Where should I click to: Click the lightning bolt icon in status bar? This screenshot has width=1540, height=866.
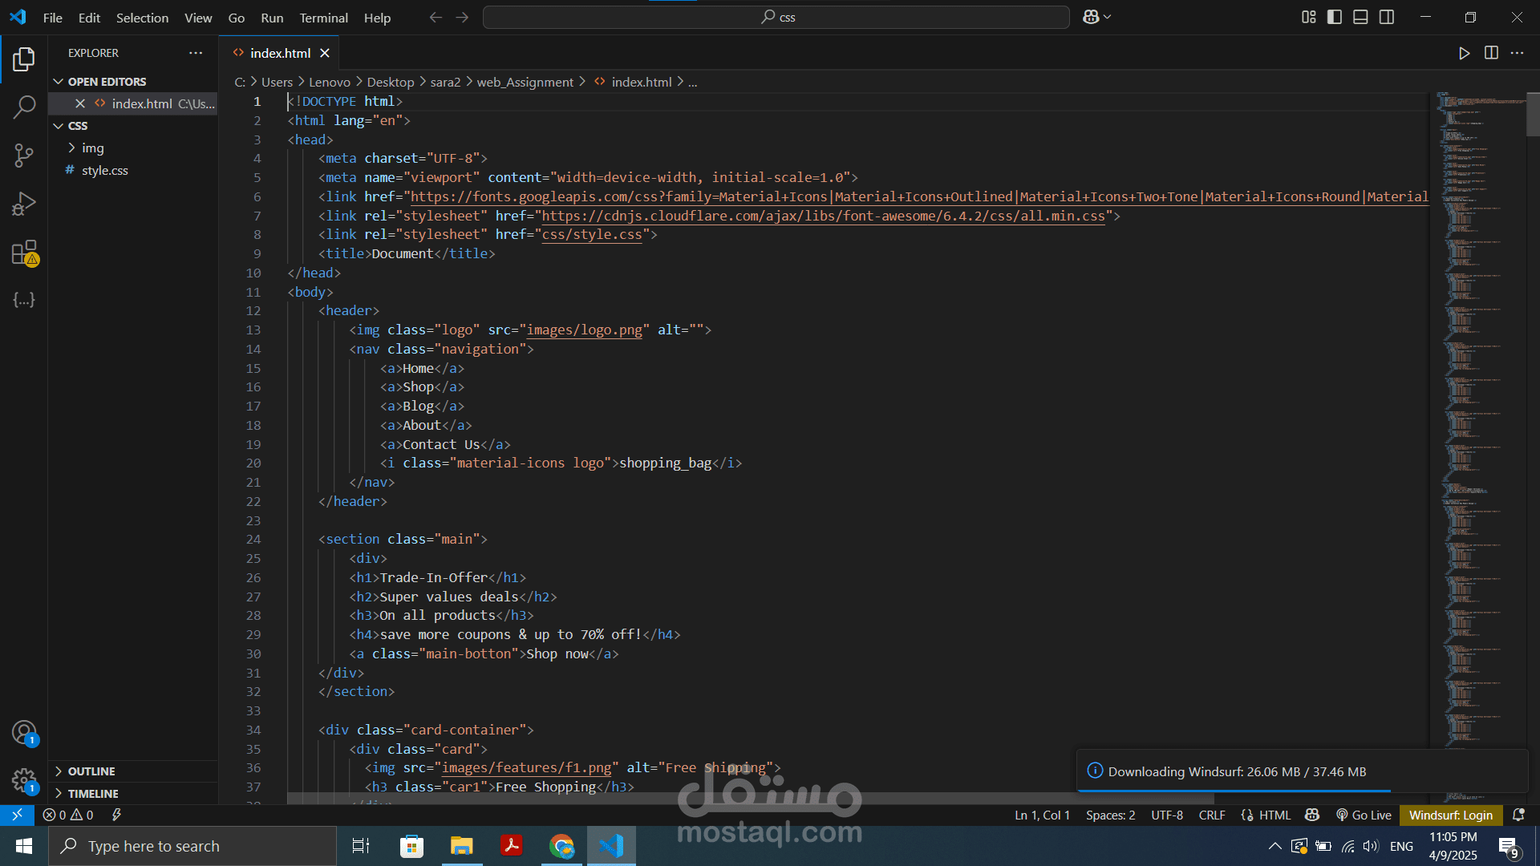(x=116, y=815)
